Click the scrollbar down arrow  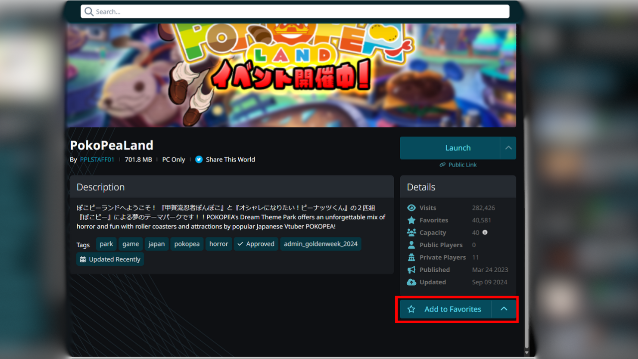(527, 353)
